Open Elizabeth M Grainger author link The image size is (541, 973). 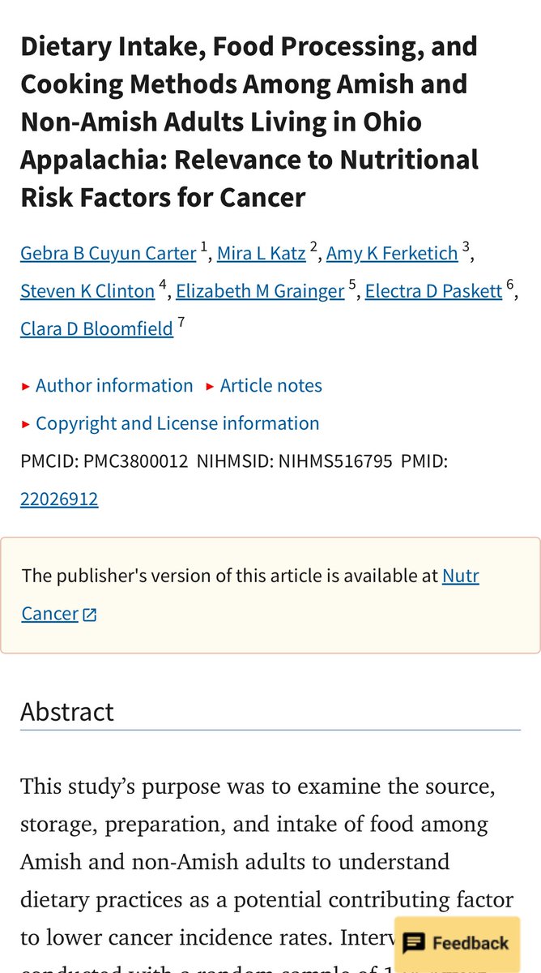click(260, 291)
